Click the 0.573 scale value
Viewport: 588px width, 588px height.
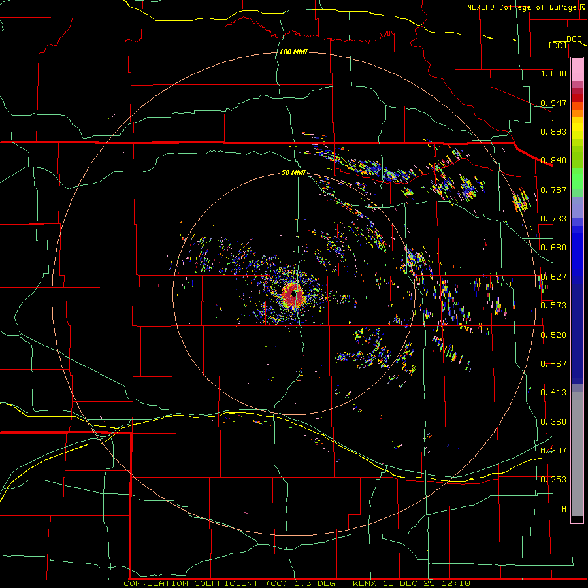553,306
